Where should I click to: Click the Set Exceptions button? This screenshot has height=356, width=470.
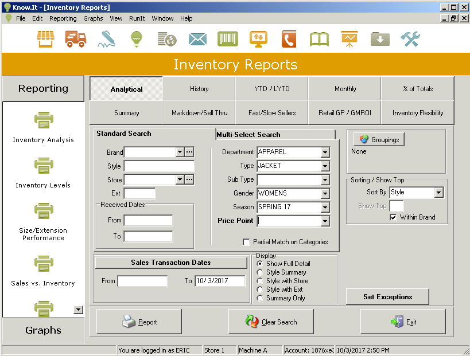click(387, 297)
